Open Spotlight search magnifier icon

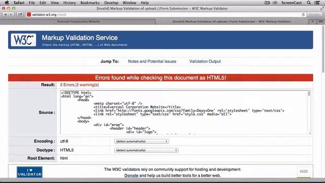coord(309,3)
